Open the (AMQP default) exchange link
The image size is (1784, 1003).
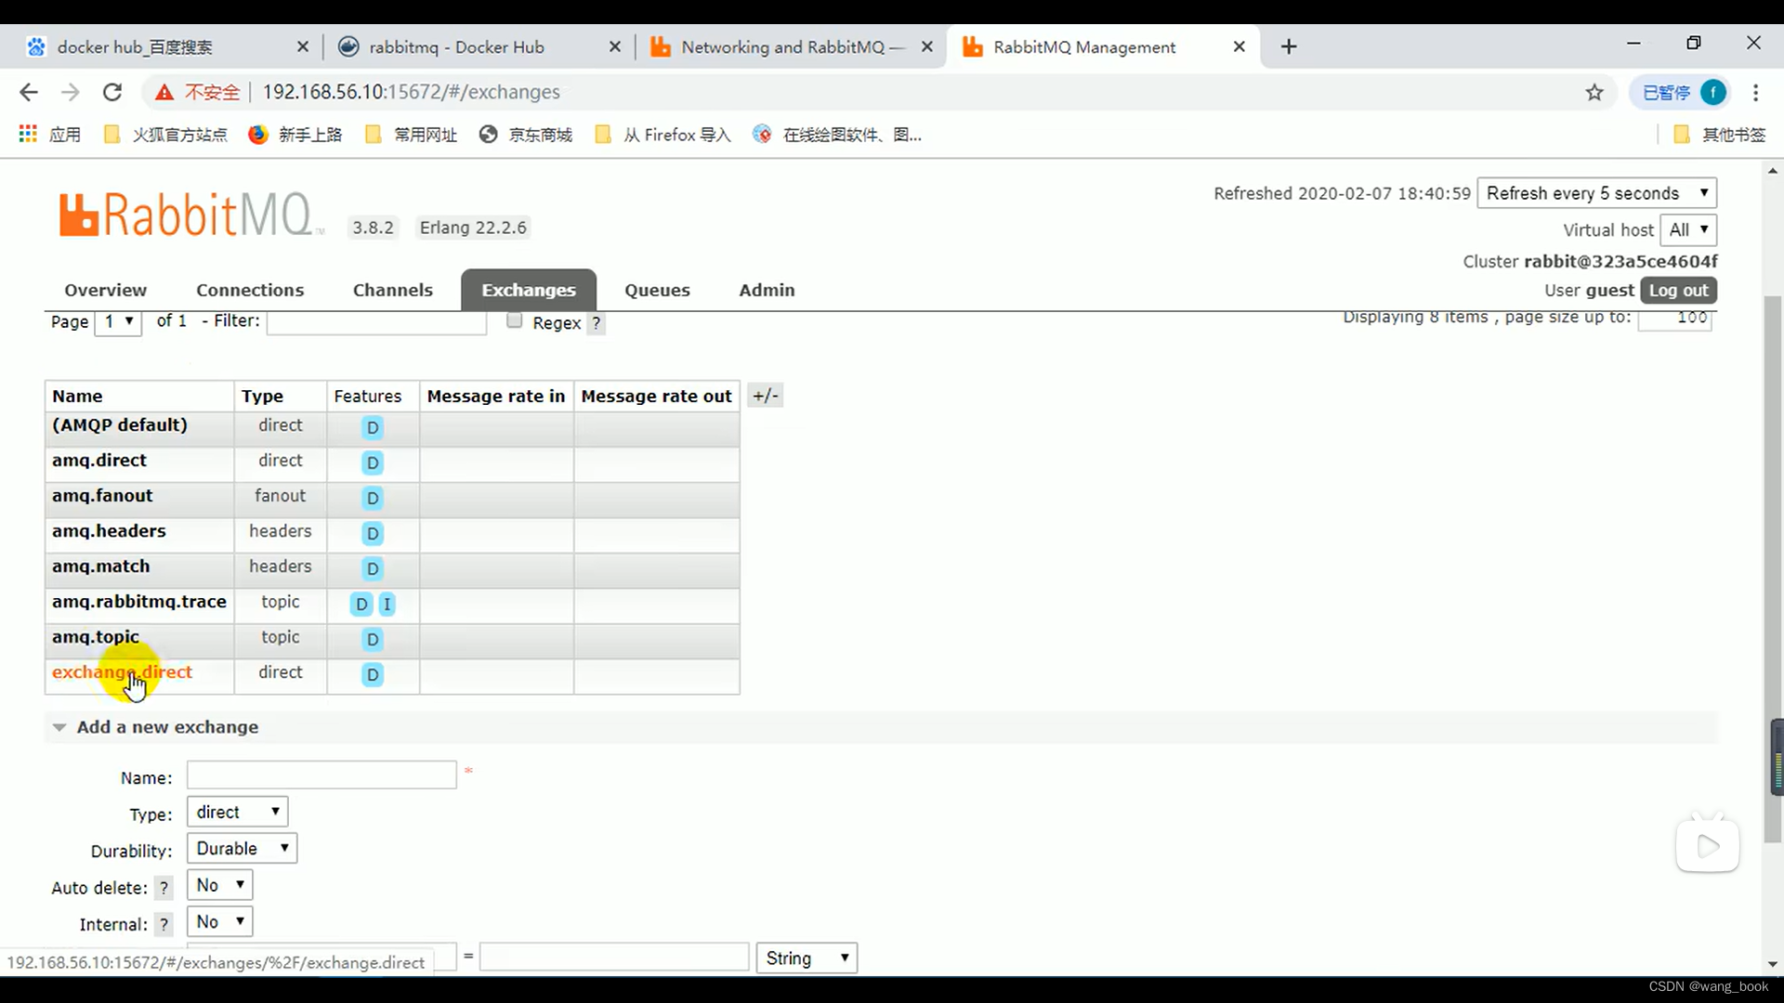120,425
